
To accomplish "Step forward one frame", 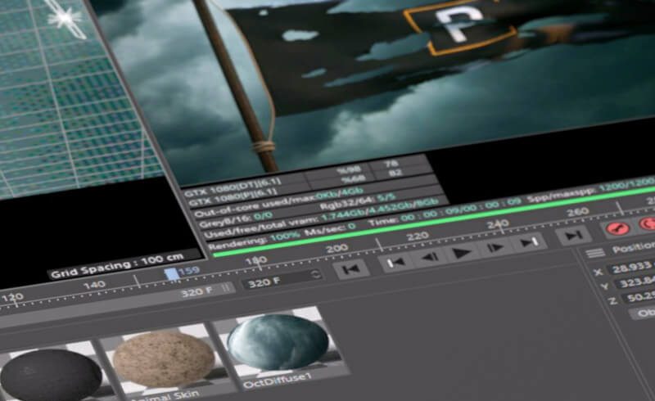I will click(x=495, y=247).
